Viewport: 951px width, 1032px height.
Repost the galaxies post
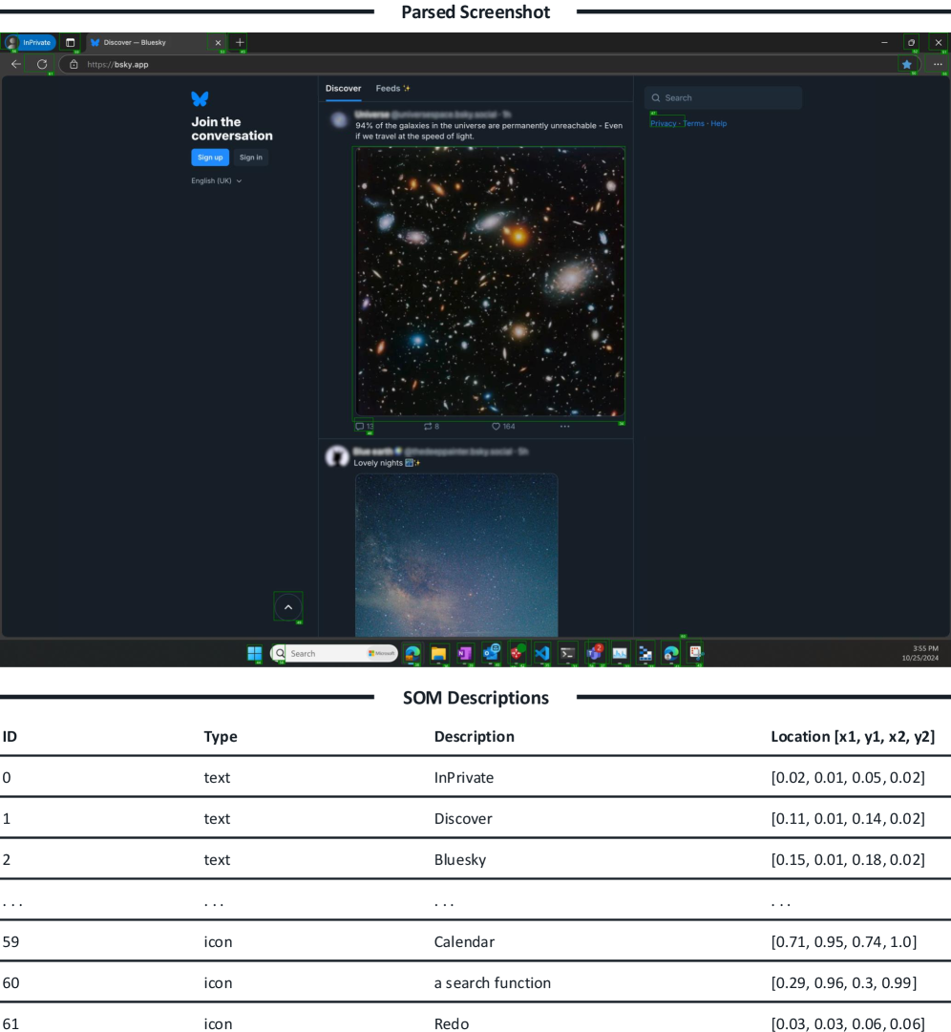tap(428, 427)
